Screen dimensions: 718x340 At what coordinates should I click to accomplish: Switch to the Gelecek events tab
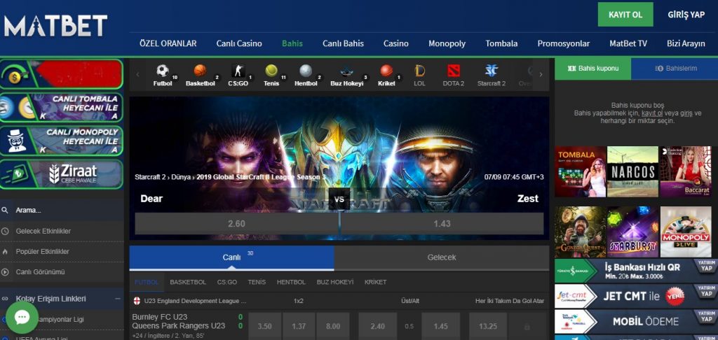(441, 257)
